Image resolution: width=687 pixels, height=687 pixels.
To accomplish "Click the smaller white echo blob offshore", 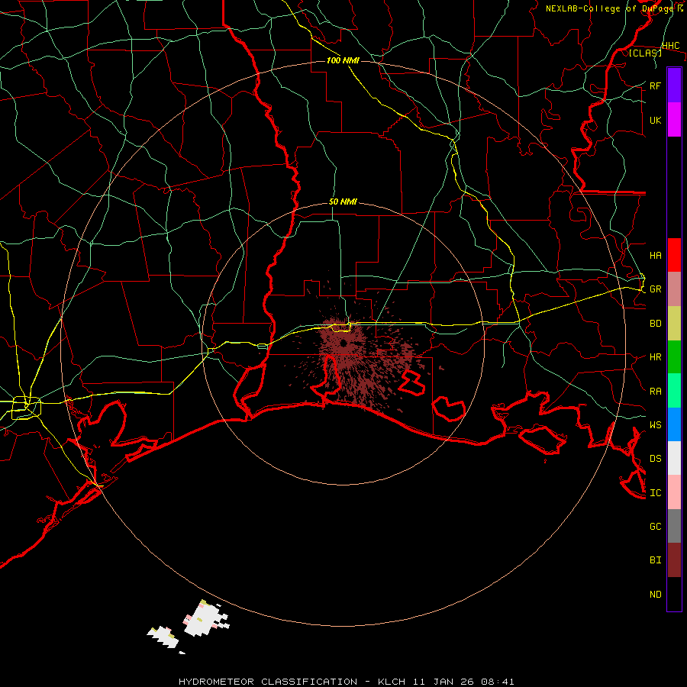I will click(x=163, y=637).
